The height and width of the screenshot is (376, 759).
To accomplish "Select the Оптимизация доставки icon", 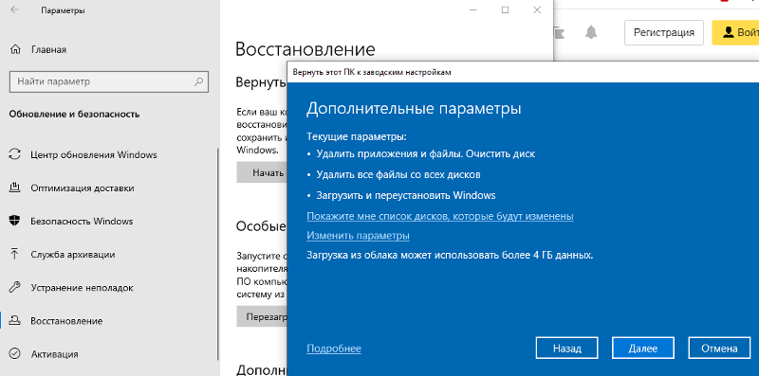I will [15, 188].
